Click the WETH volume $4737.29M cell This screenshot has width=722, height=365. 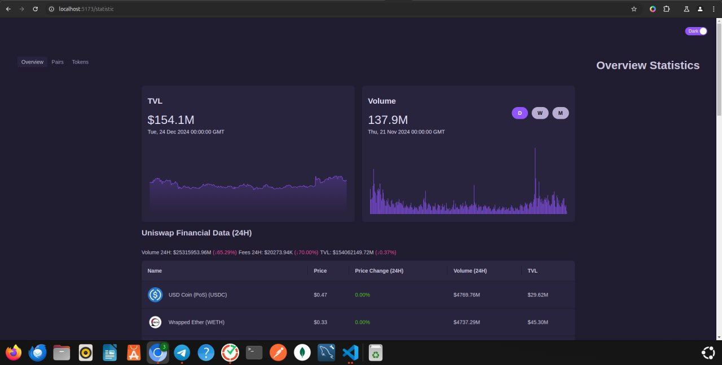(x=466, y=322)
